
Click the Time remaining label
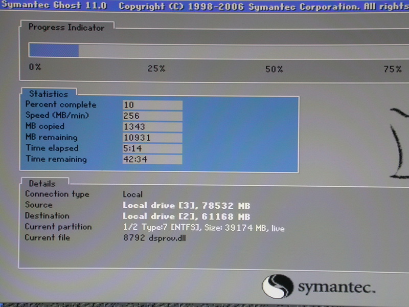click(56, 159)
